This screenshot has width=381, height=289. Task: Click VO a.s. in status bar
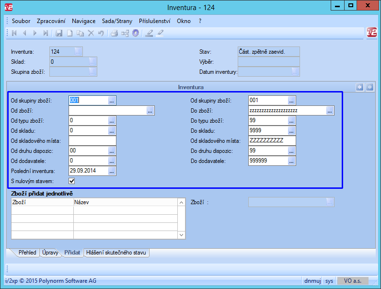click(353, 281)
